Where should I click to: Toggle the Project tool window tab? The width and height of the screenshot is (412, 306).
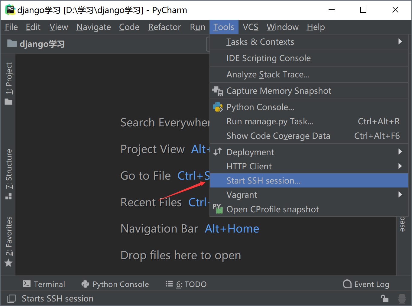(9, 83)
